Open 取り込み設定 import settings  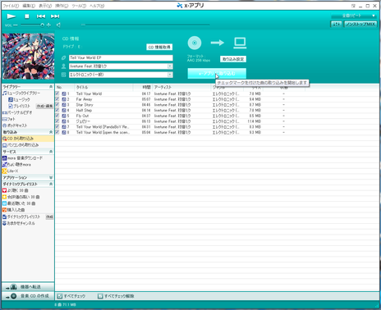click(233, 59)
